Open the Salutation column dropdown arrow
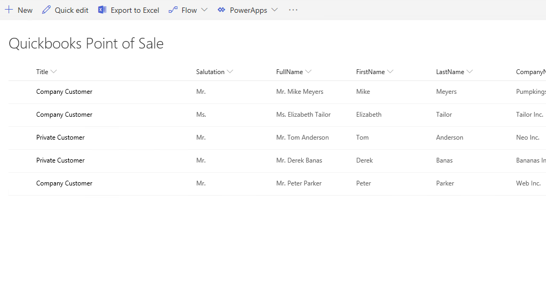The width and height of the screenshot is (546, 299). [x=230, y=71]
